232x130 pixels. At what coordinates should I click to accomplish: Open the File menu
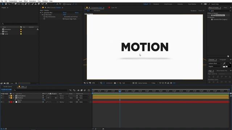click(2, 1)
